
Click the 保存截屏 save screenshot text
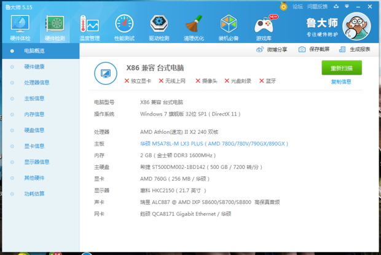click(320, 49)
